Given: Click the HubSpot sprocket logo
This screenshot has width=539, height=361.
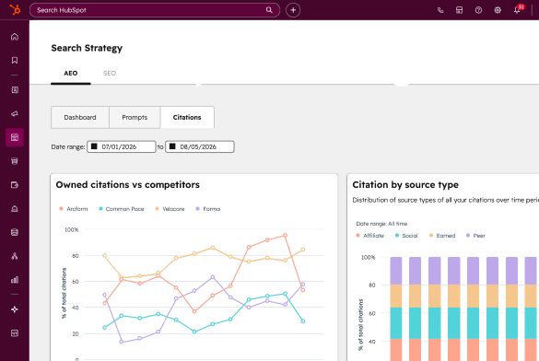Looking at the screenshot, I should click(x=15, y=9).
